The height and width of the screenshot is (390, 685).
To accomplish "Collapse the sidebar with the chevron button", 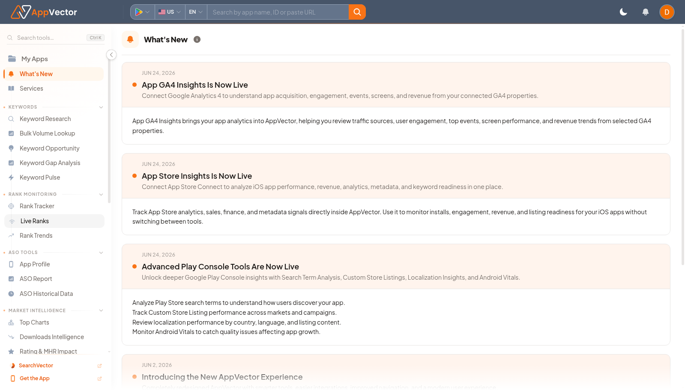I will click(111, 55).
